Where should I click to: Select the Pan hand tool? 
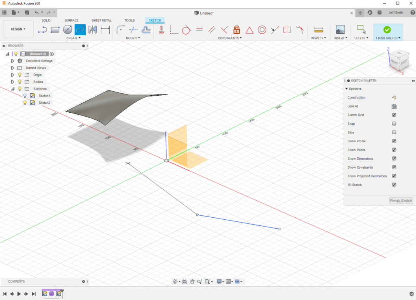(x=192, y=282)
